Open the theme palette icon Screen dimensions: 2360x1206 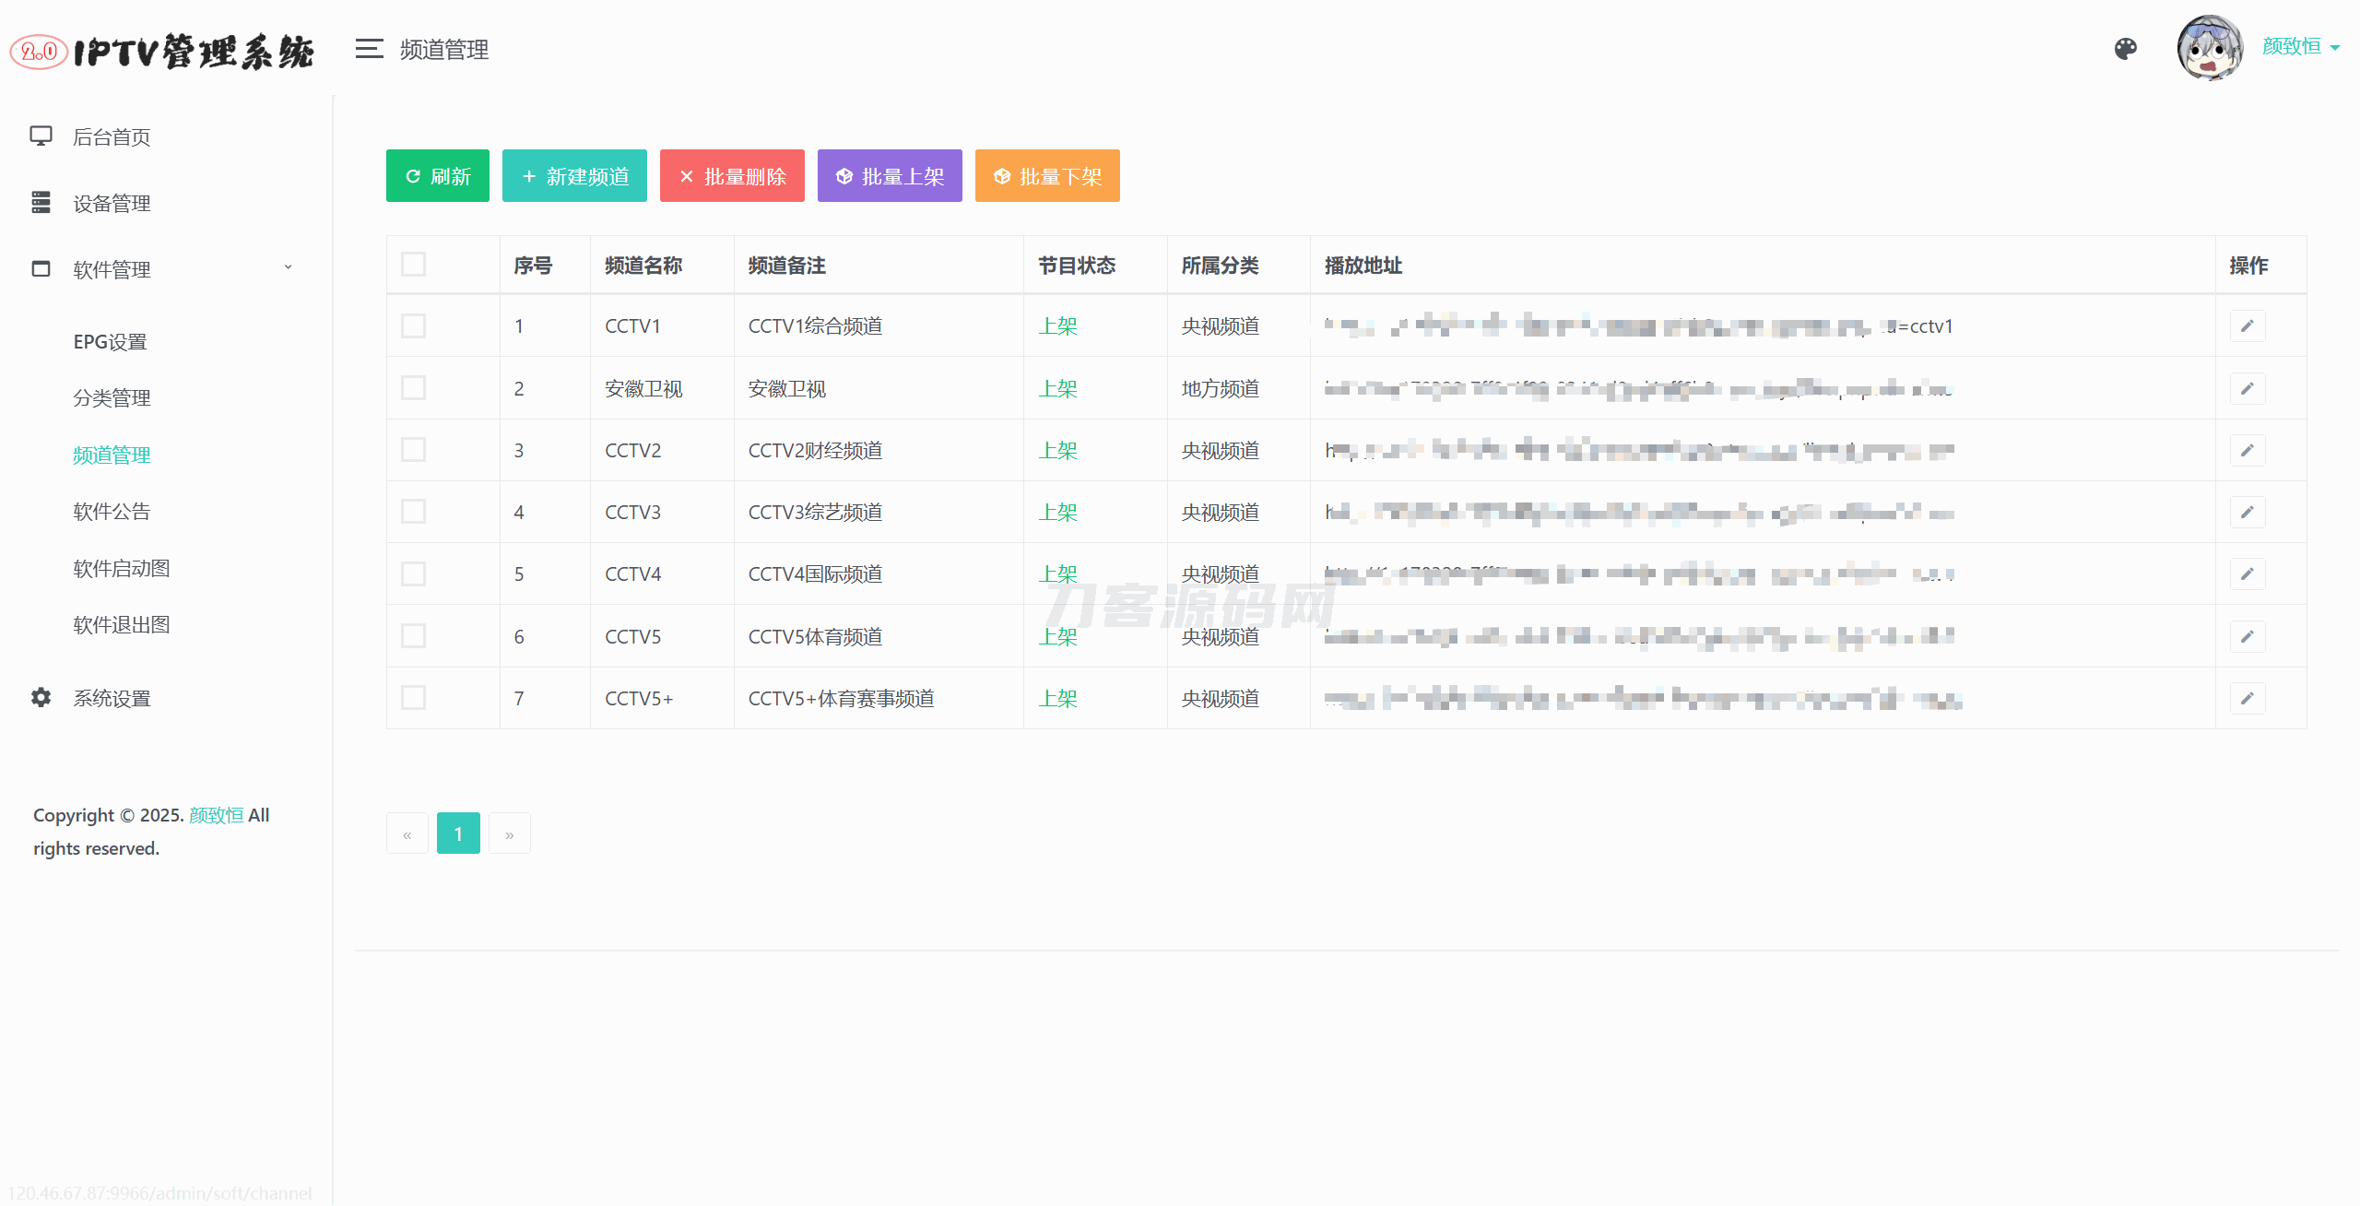pyautogui.click(x=2126, y=49)
